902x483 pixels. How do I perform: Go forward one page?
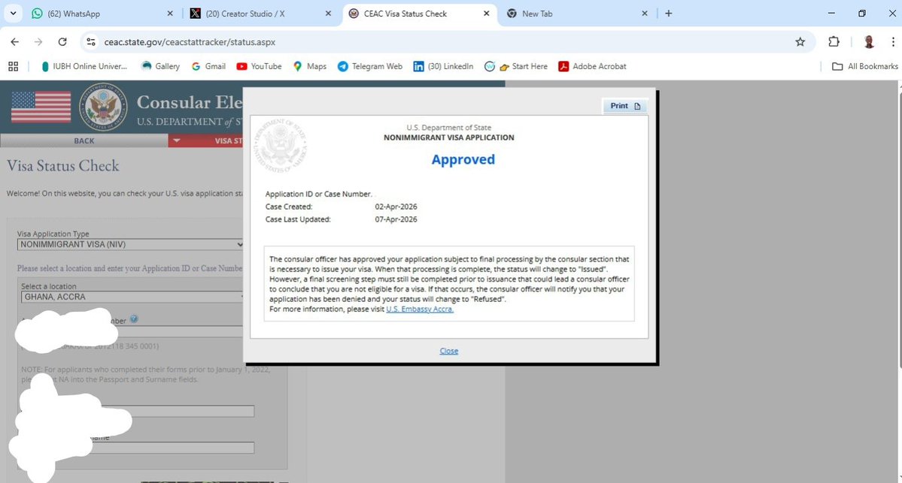[x=38, y=42]
